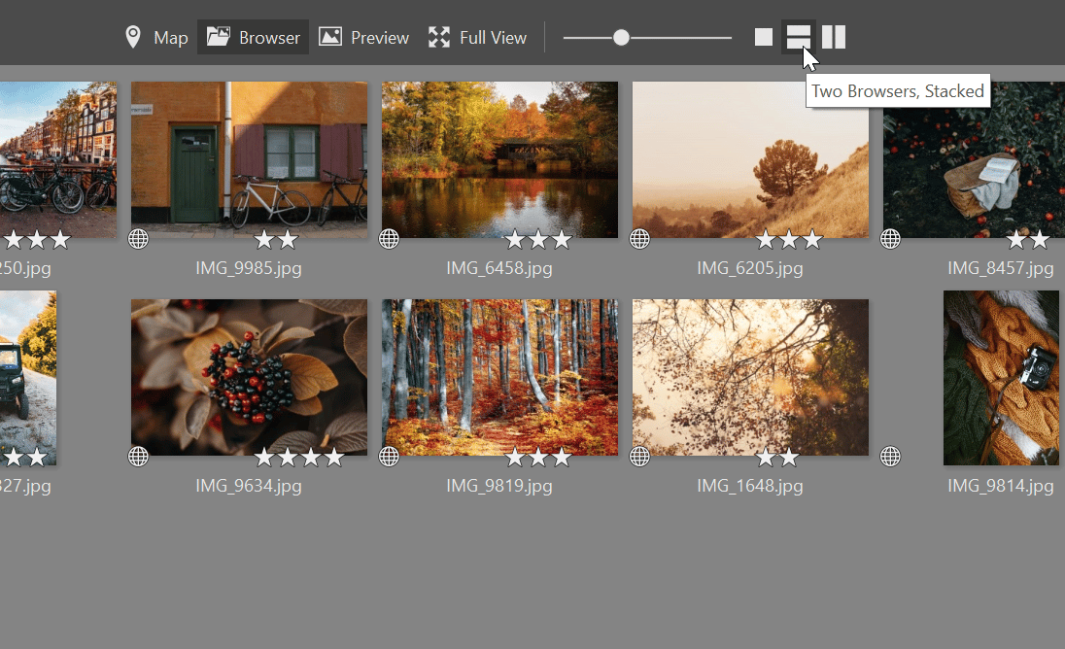Click the two-star rating of IMG_1648.jpg
Screen dimensions: 1065x649
tap(777, 458)
